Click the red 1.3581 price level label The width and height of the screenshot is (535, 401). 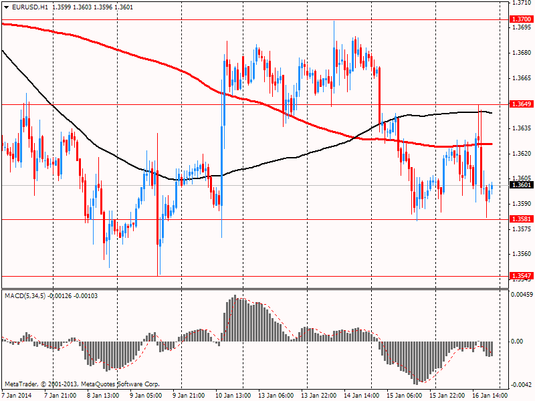pyautogui.click(x=521, y=219)
